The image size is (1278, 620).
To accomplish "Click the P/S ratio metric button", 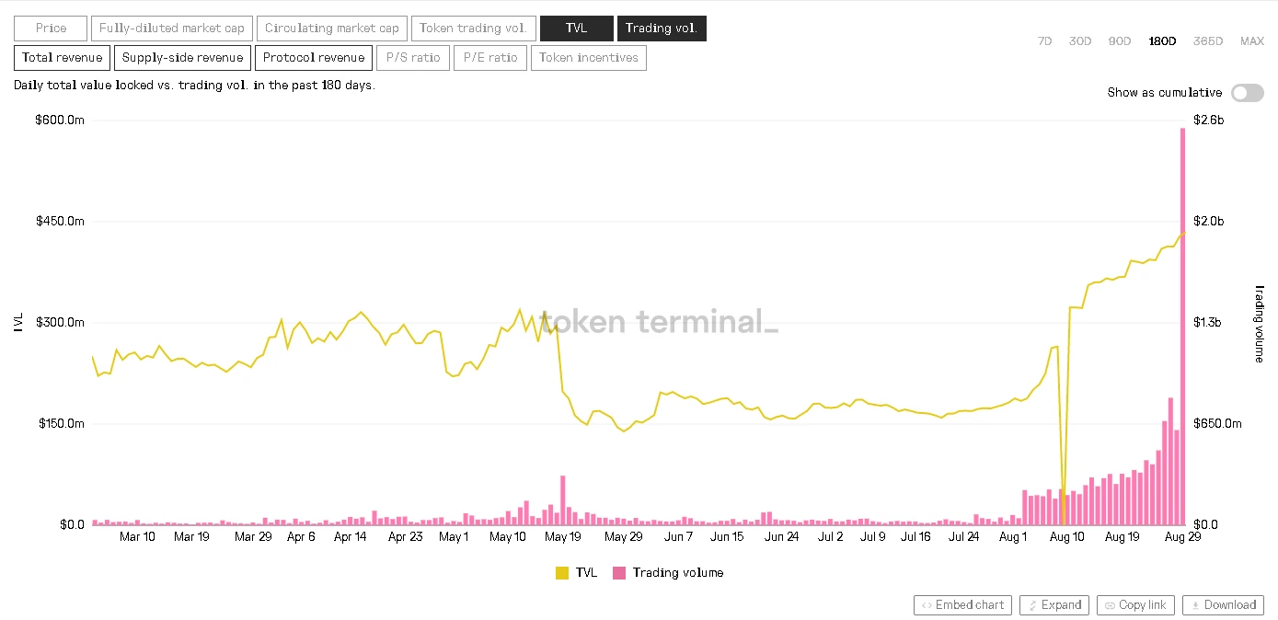I will coord(413,58).
